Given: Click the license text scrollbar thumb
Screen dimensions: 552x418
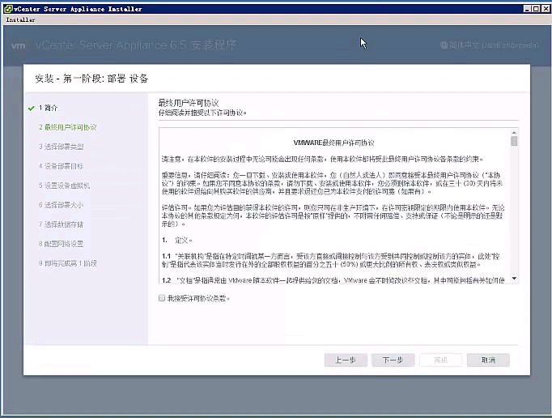Looking at the screenshot, I should click(x=514, y=141).
